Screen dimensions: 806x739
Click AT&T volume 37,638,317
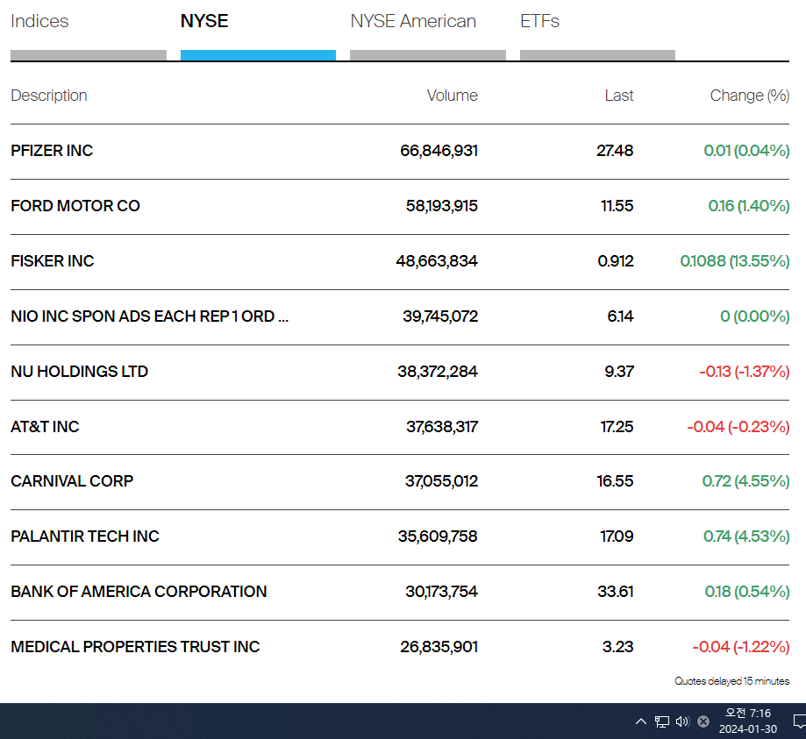(442, 427)
